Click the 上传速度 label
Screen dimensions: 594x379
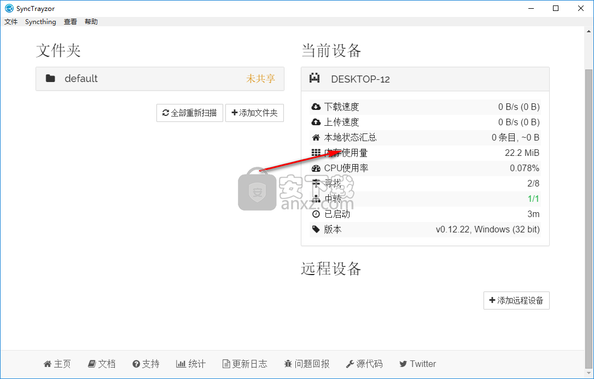341,123
